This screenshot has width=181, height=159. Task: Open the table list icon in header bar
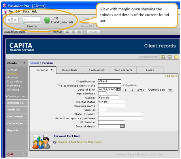click(x=169, y=57)
